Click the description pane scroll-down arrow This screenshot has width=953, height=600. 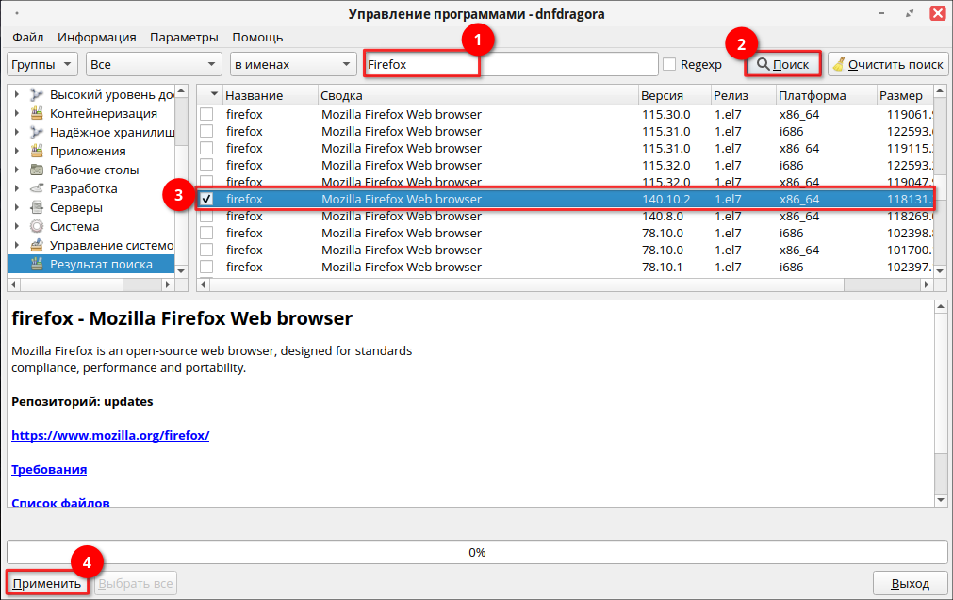tap(941, 500)
